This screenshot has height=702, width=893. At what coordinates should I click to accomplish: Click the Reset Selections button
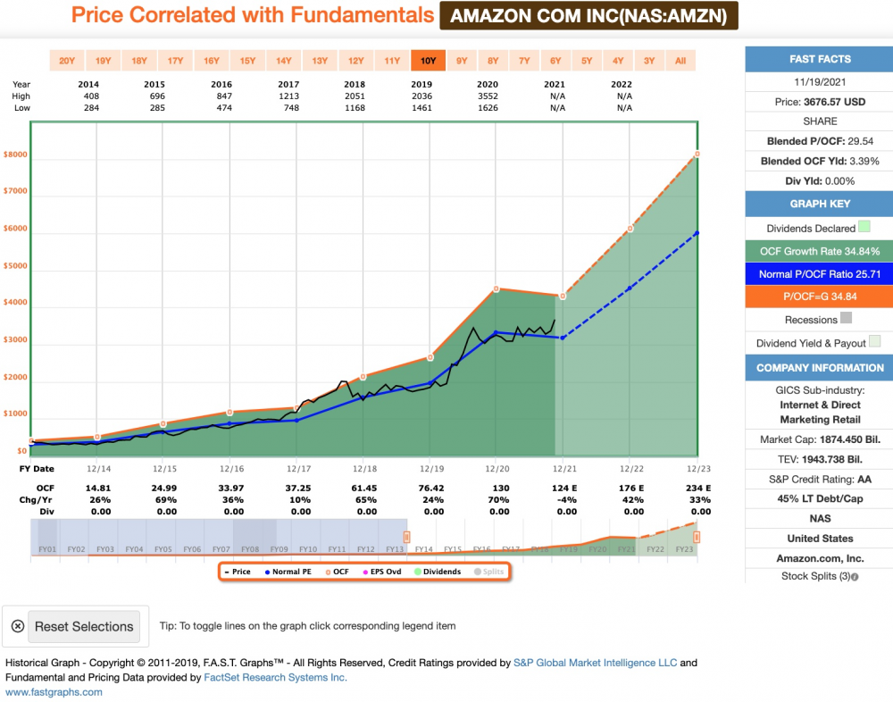84,627
